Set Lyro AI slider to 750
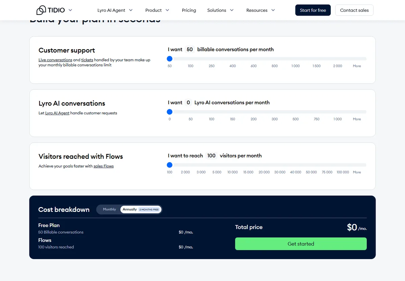 tap(317, 119)
